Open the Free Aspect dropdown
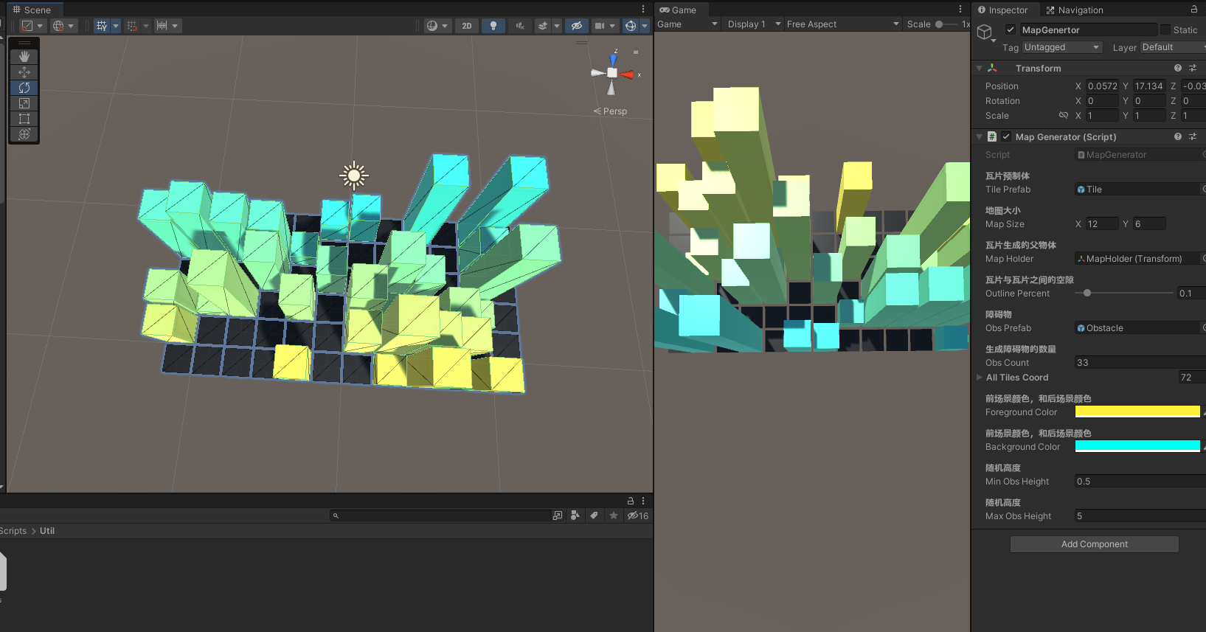This screenshot has height=632, width=1206. pos(843,24)
